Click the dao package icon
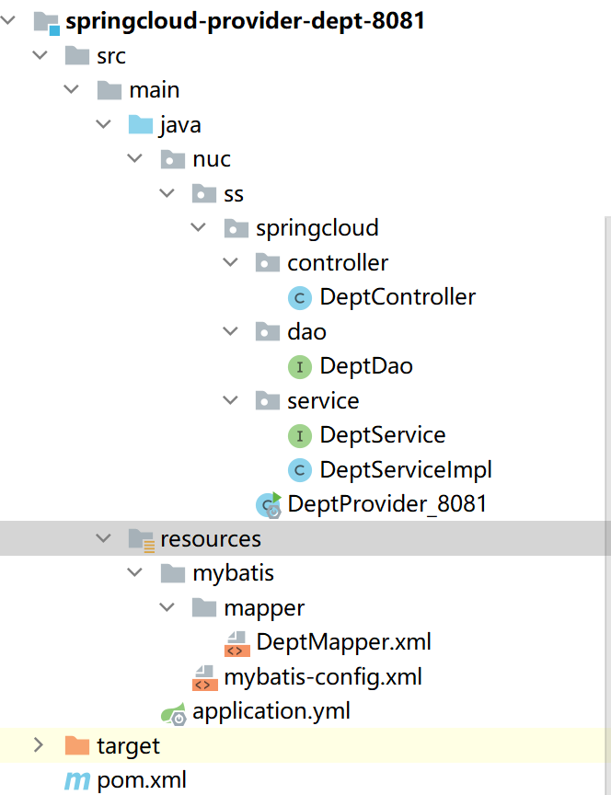This screenshot has height=795, width=611. pyautogui.click(x=268, y=331)
